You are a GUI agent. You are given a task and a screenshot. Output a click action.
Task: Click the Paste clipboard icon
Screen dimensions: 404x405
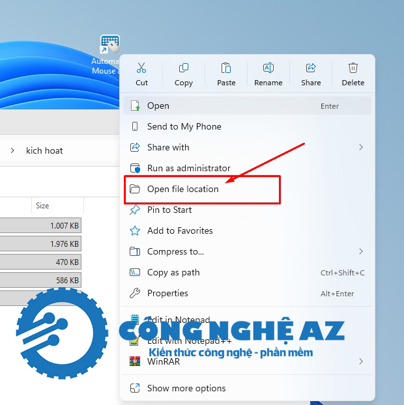pyautogui.click(x=226, y=68)
